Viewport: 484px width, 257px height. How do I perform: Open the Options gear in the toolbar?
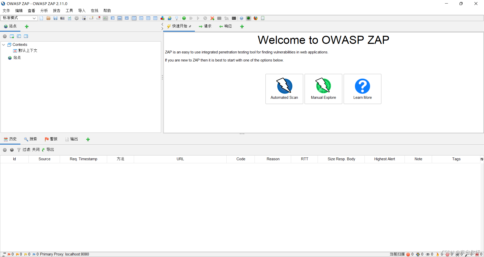click(x=77, y=18)
